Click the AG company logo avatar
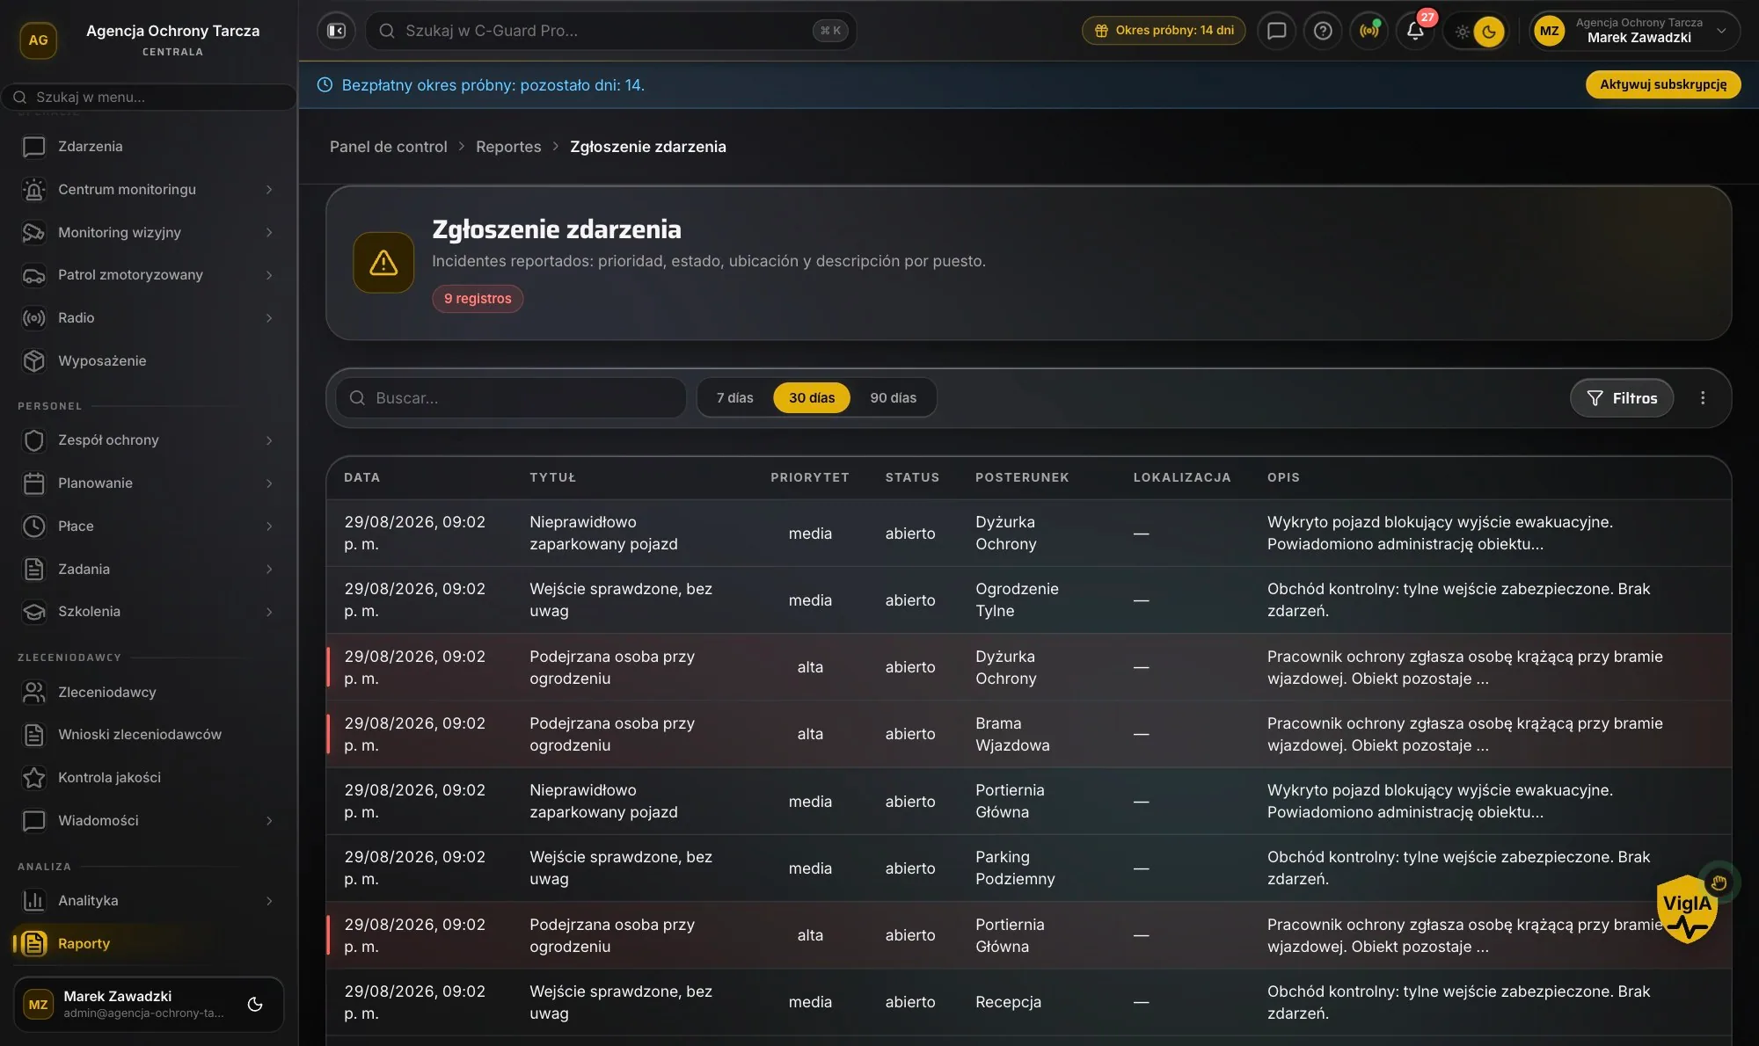Viewport: 1759px width, 1046px height. coord(38,40)
